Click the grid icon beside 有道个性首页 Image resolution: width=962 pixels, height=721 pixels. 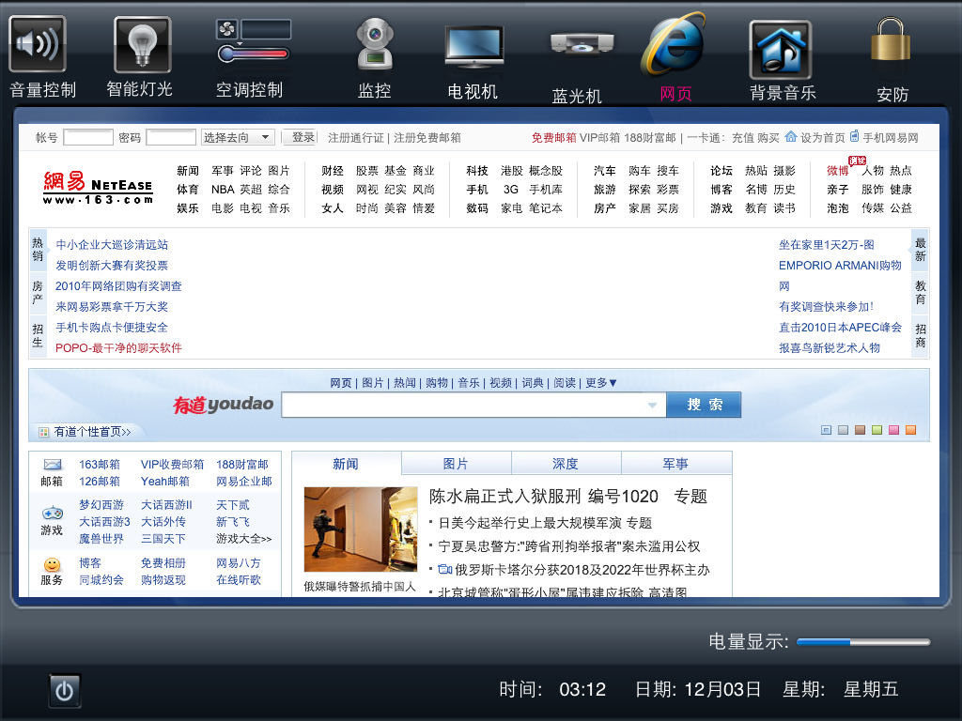(x=43, y=432)
